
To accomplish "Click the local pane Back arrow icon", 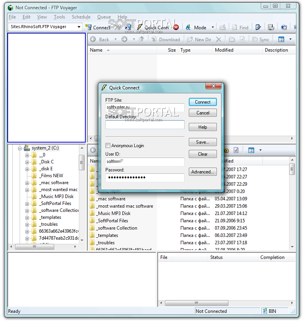I will [93, 150].
